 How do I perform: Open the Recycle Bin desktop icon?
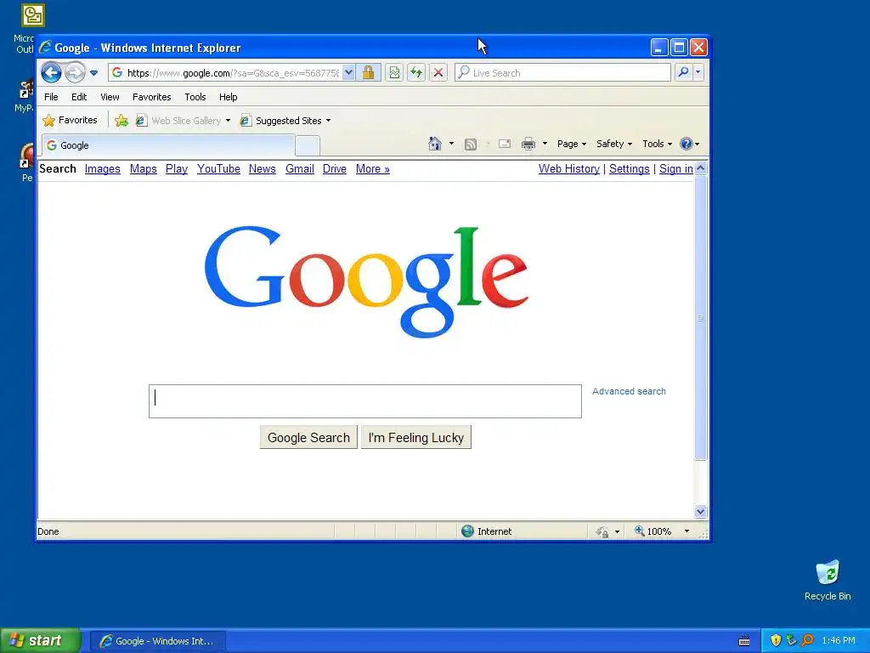[828, 580]
